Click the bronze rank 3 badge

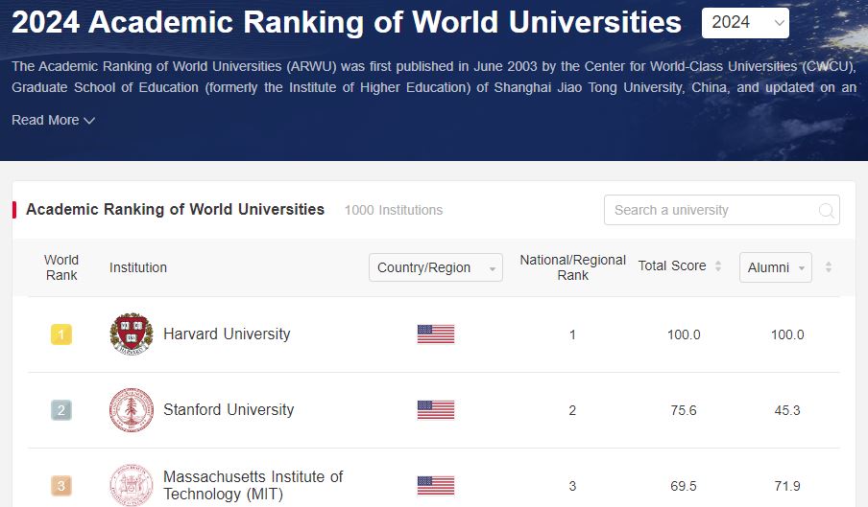(x=61, y=486)
